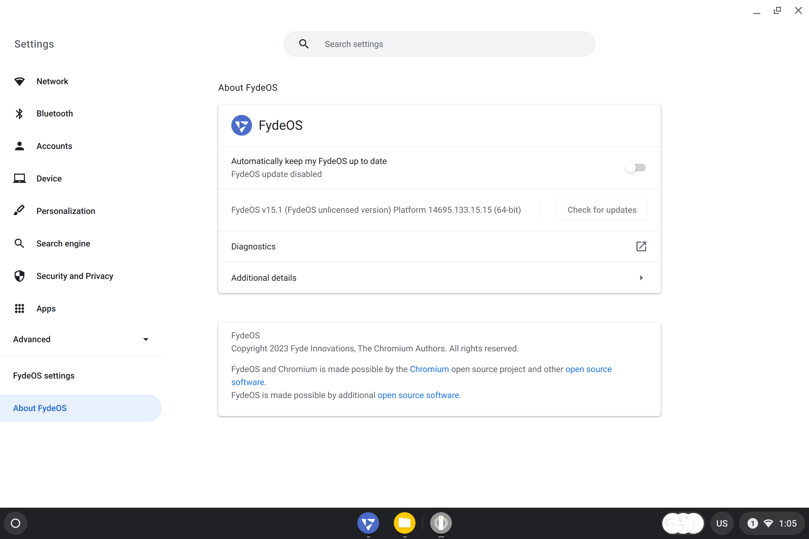Select About FydeOS in sidebar
Image resolution: width=809 pixels, height=539 pixels.
tap(80, 408)
